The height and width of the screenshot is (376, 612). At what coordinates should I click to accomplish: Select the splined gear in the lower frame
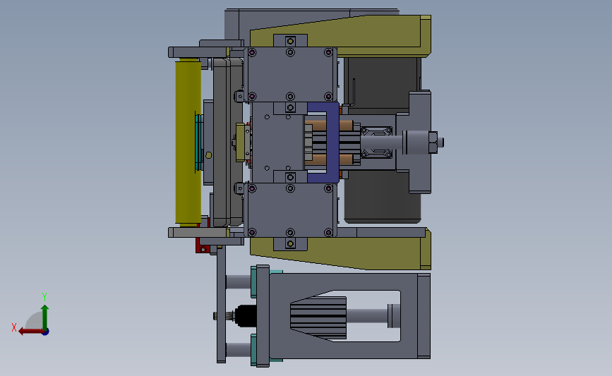coord(318,317)
